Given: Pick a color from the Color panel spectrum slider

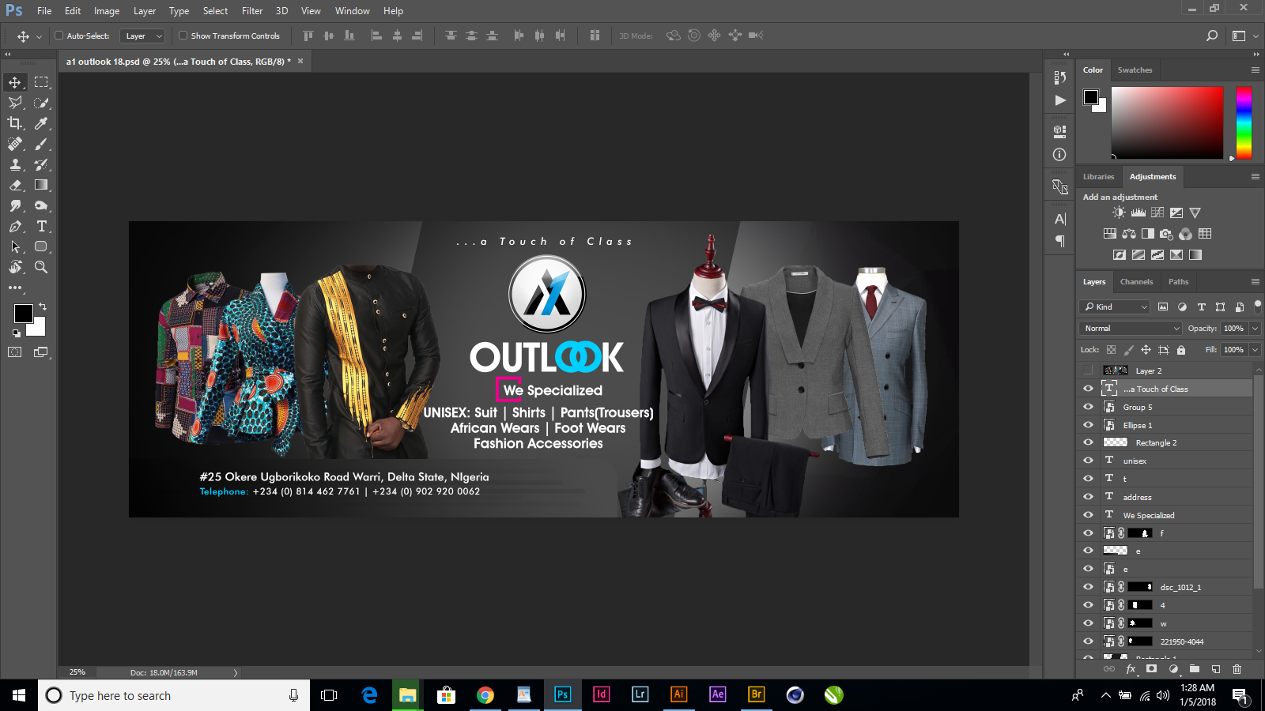Looking at the screenshot, I should 1242,122.
